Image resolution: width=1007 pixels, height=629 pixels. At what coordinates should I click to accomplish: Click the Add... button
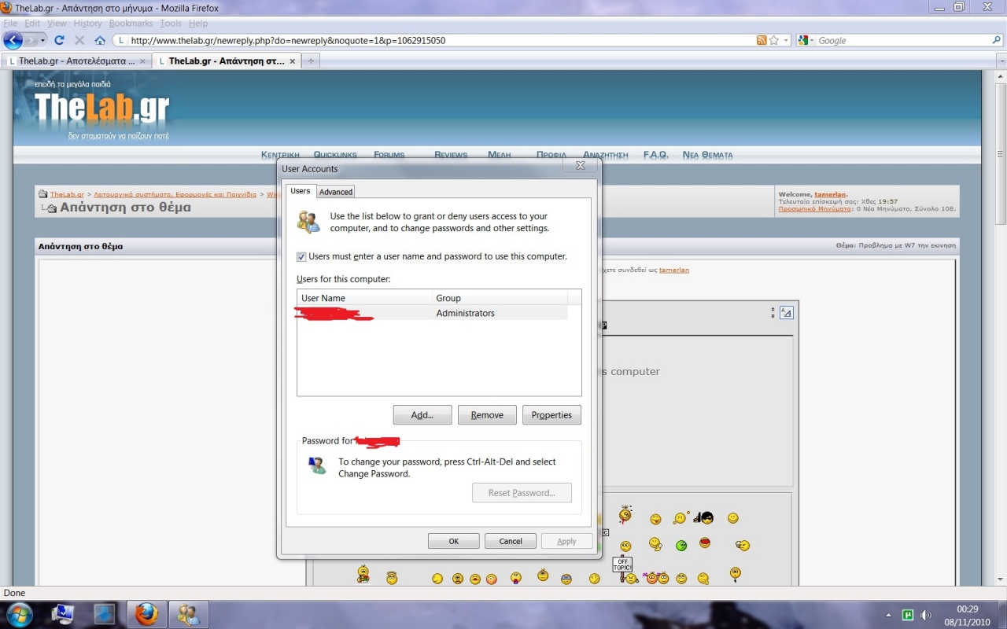(x=422, y=415)
